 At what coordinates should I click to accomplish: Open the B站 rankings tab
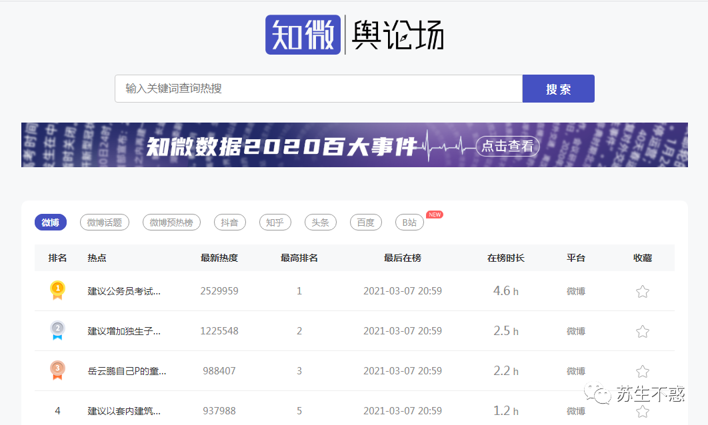pyautogui.click(x=409, y=222)
